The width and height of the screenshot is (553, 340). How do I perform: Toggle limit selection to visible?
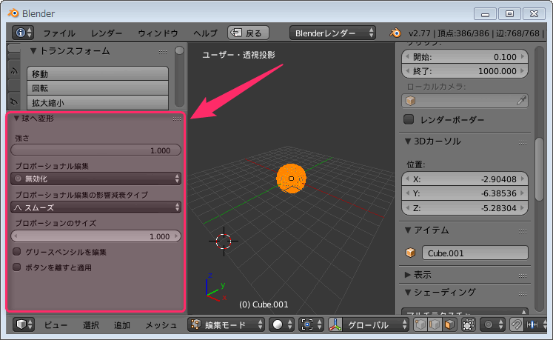469,324
